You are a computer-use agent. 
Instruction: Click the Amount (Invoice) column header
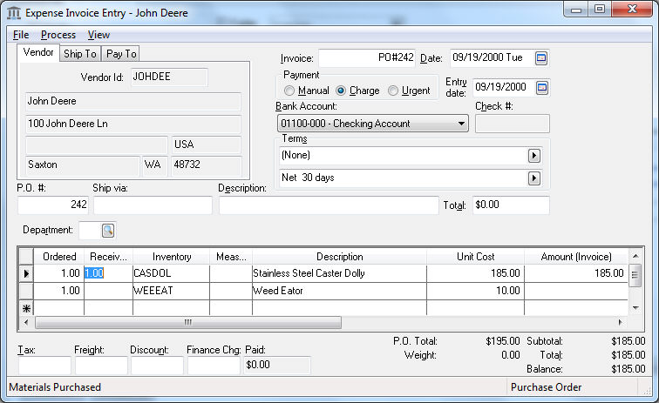[576, 257]
